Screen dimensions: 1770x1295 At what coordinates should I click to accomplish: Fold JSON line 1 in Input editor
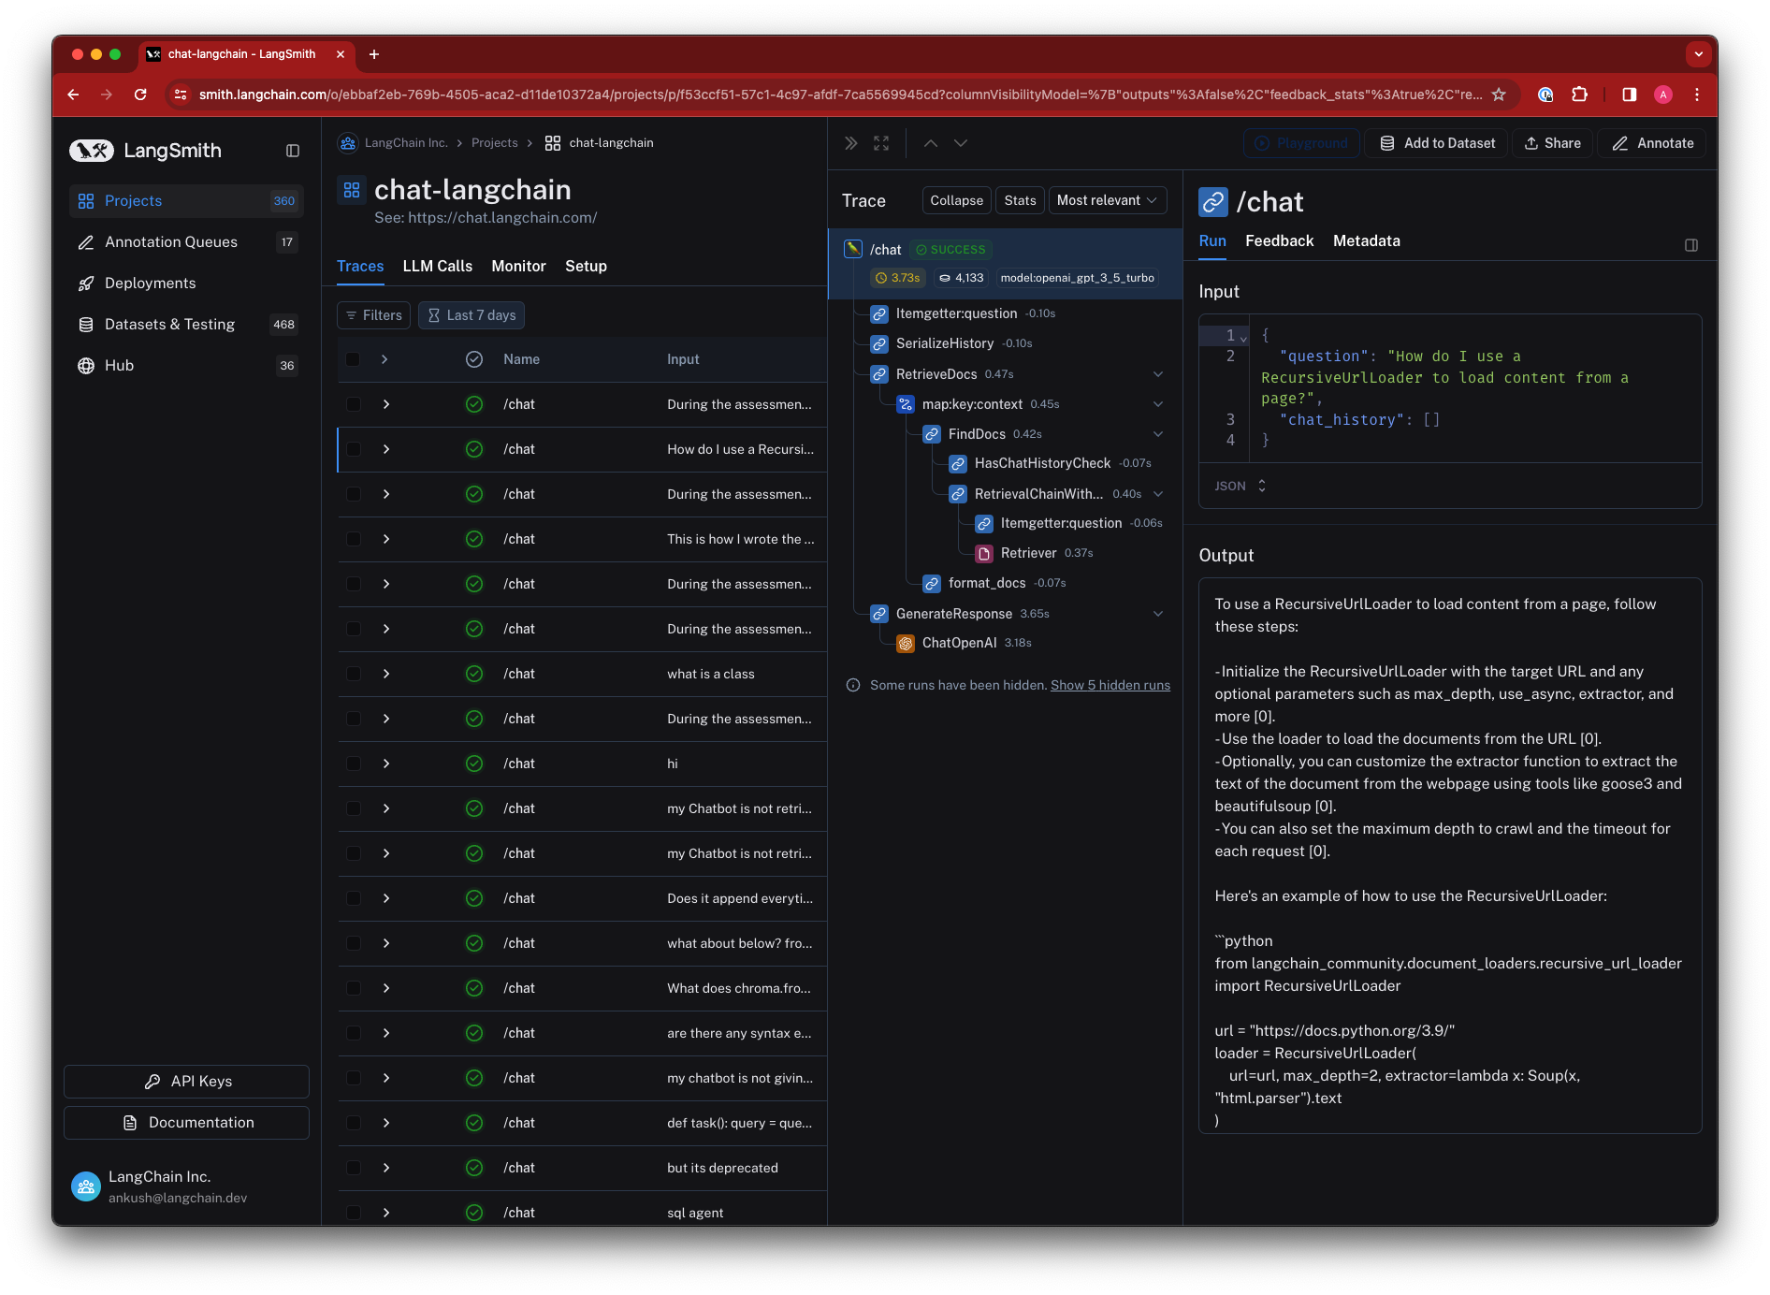click(1244, 338)
